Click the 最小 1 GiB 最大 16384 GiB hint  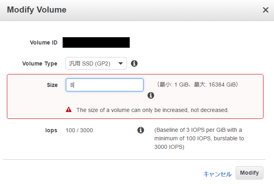198,85
